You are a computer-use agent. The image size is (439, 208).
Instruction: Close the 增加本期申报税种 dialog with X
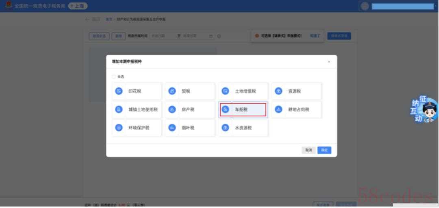(329, 62)
